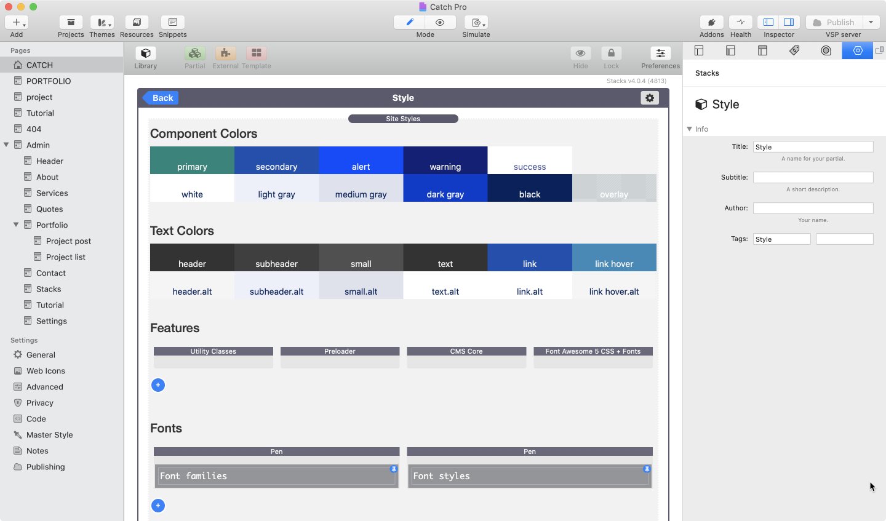Select the PORTFOLIO page in sidebar
886x521 pixels.
(48, 81)
